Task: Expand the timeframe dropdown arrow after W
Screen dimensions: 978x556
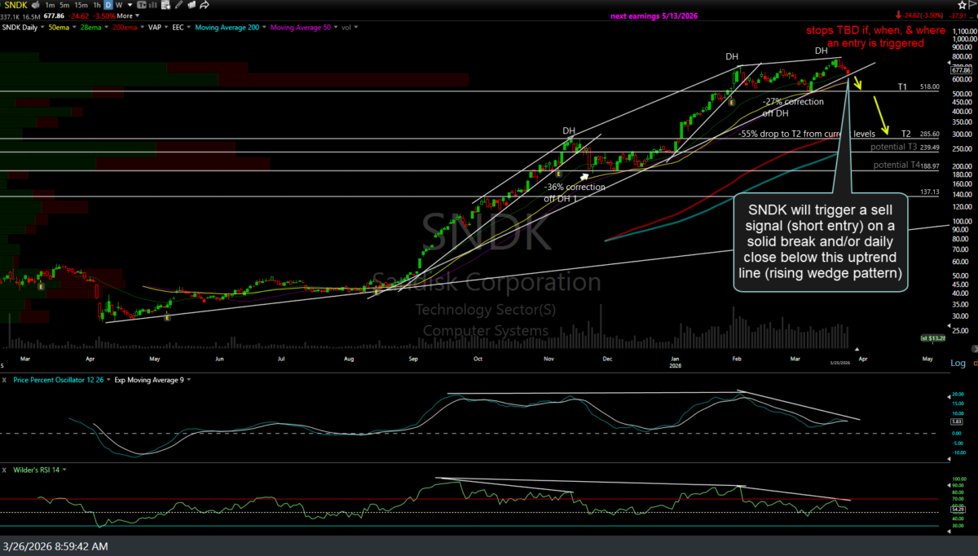Action: (x=130, y=5)
